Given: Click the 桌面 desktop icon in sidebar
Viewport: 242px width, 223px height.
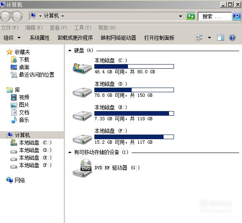Looking at the screenshot, I should pyautogui.click(x=14, y=67).
